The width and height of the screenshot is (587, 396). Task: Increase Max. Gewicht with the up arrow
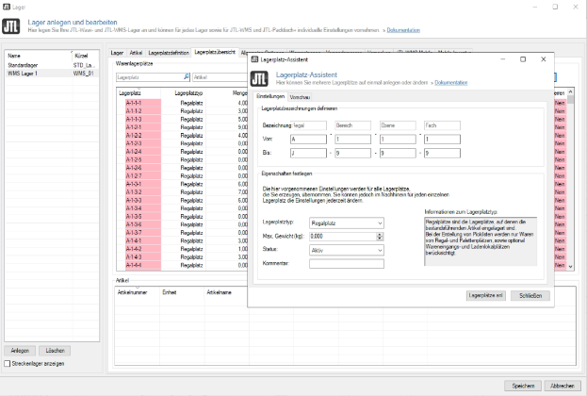[x=380, y=235]
